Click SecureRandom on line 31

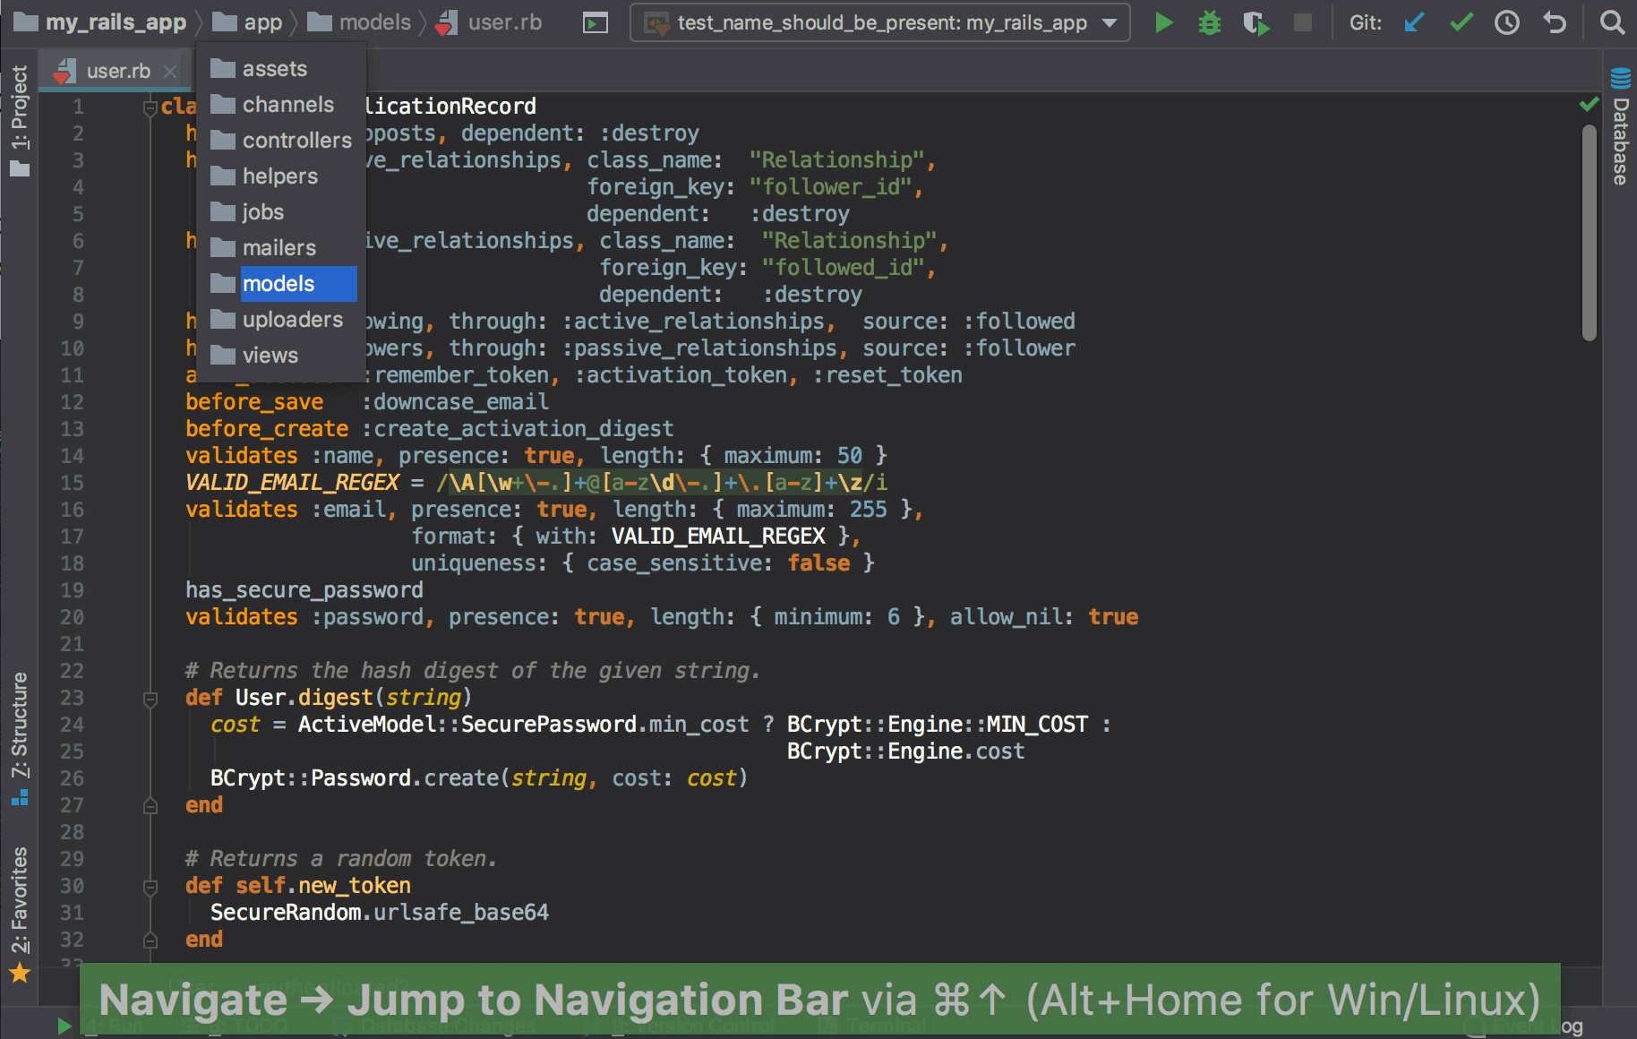[286, 913]
